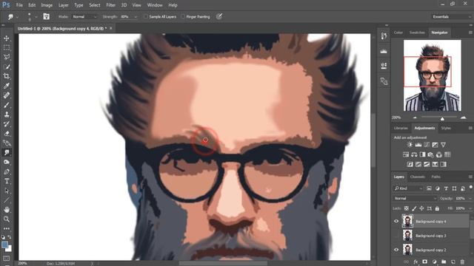Open the layer Kind filter dropdown

pos(408,188)
